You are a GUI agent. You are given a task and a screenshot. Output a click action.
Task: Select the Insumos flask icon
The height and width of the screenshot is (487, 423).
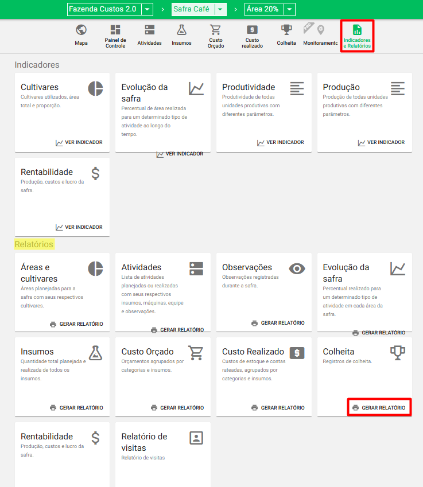(x=181, y=30)
